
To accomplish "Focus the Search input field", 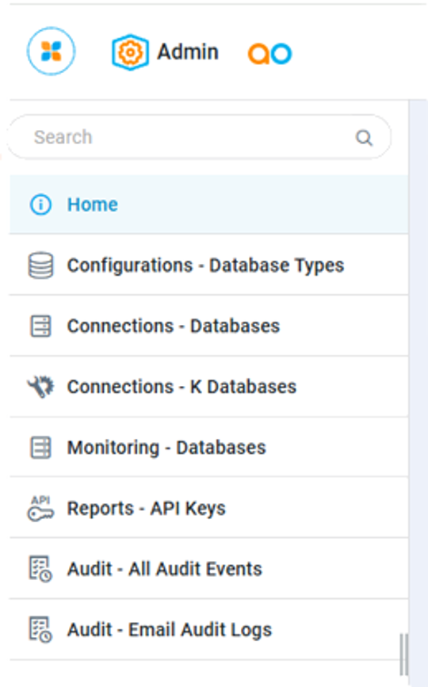I will (x=199, y=137).
